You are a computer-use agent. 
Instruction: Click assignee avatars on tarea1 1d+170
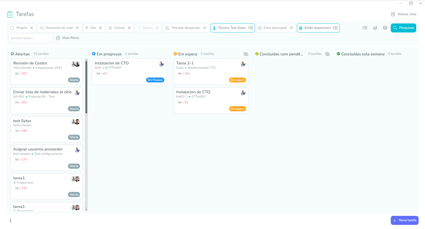[x=76, y=179]
